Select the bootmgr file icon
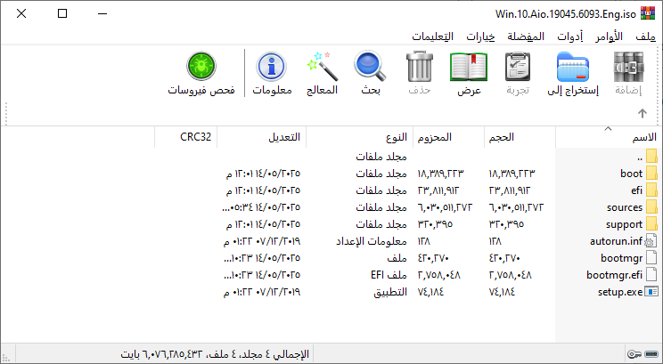The image size is (663, 364). click(651, 257)
